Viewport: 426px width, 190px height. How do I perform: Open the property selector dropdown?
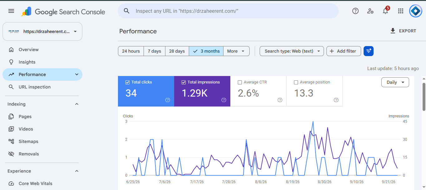[x=42, y=31]
